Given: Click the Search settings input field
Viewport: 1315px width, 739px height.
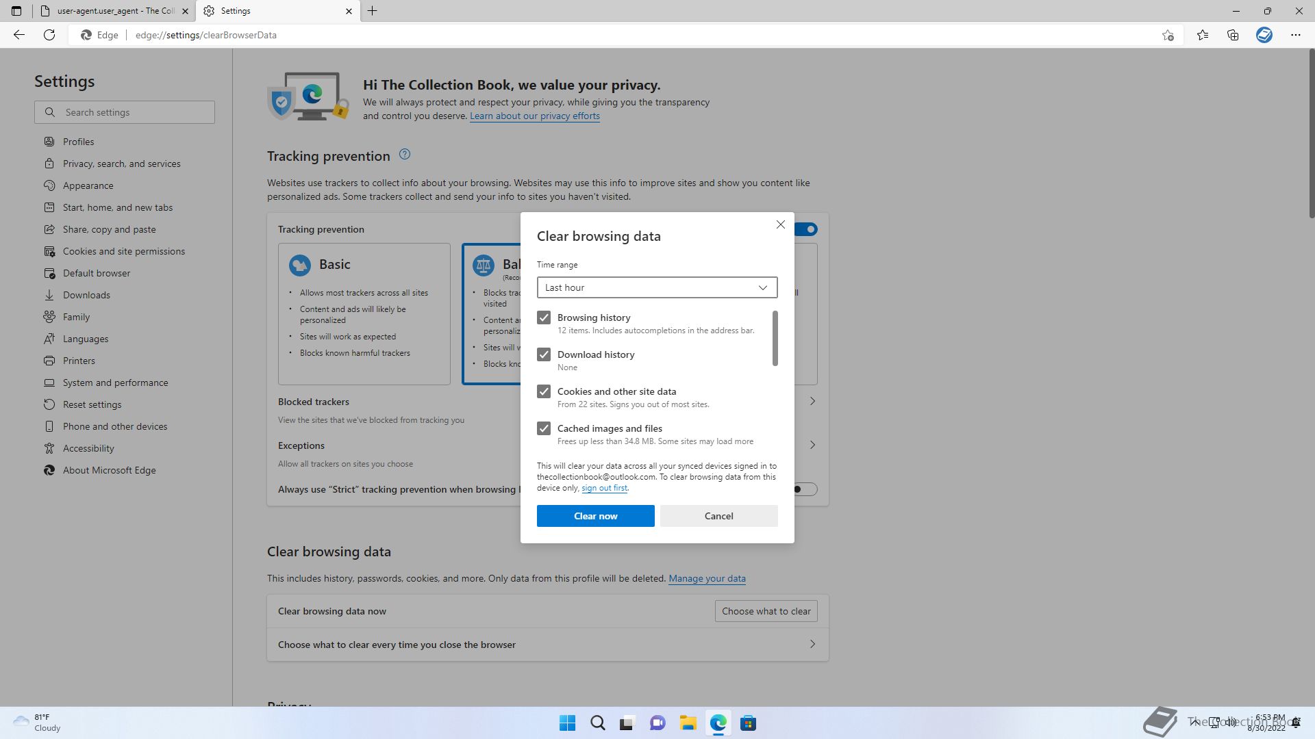Looking at the screenshot, I should pos(134,112).
